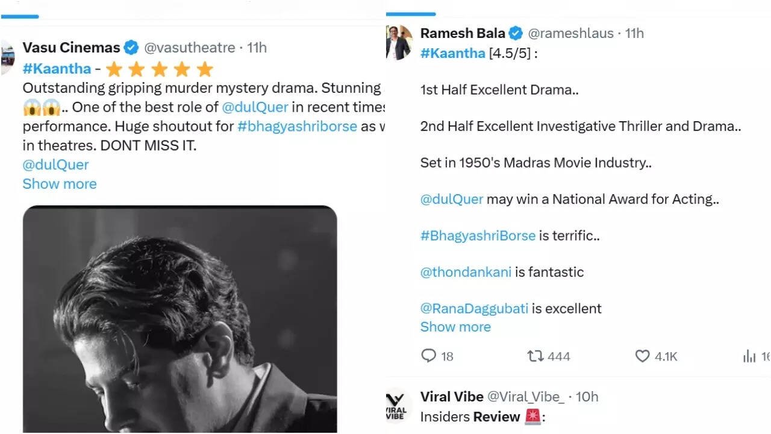The width and height of the screenshot is (771, 434).
Task: Open Ramesh Bala's profile avatar
Action: click(x=399, y=42)
